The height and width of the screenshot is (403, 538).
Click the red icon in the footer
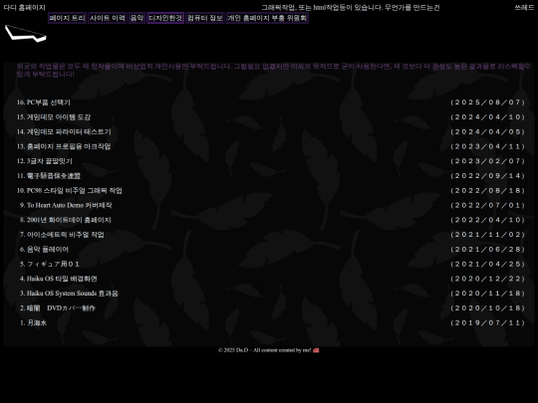[x=316, y=350]
